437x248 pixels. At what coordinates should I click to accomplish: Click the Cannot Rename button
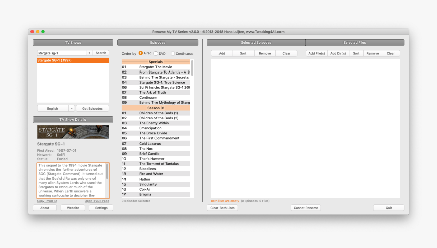306,208
